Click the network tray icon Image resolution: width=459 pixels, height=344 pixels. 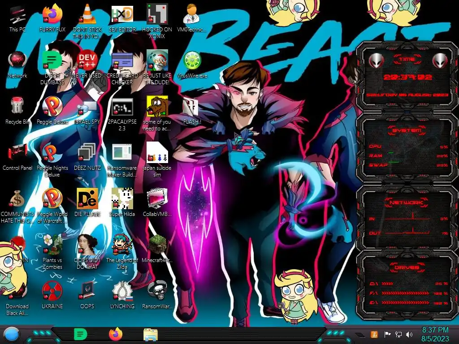398,334
